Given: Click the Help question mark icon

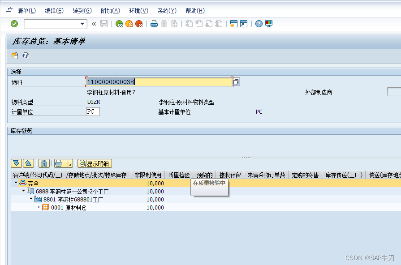Looking at the screenshot, I should [259, 24].
